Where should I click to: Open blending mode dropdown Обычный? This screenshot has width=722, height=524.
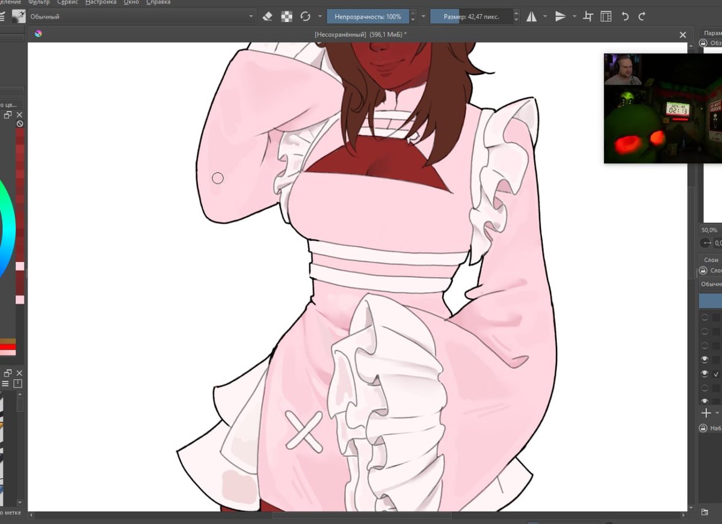(142, 16)
